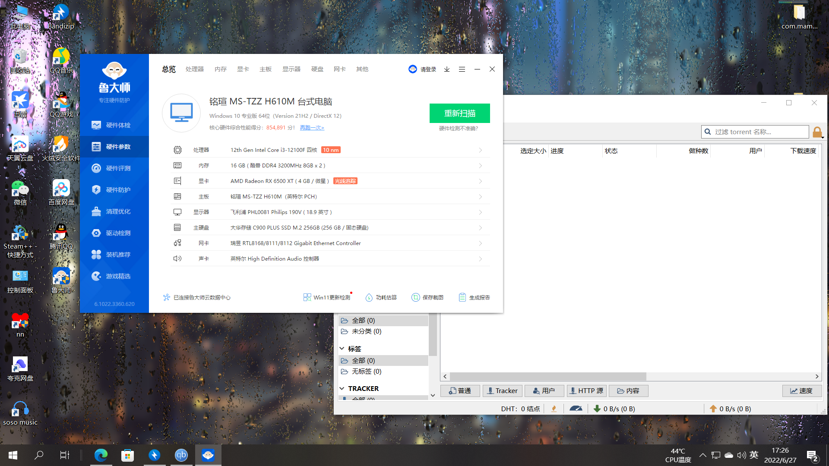The width and height of the screenshot is (829, 466).
Task: Click the 重新扫描 button
Action: tap(460, 113)
